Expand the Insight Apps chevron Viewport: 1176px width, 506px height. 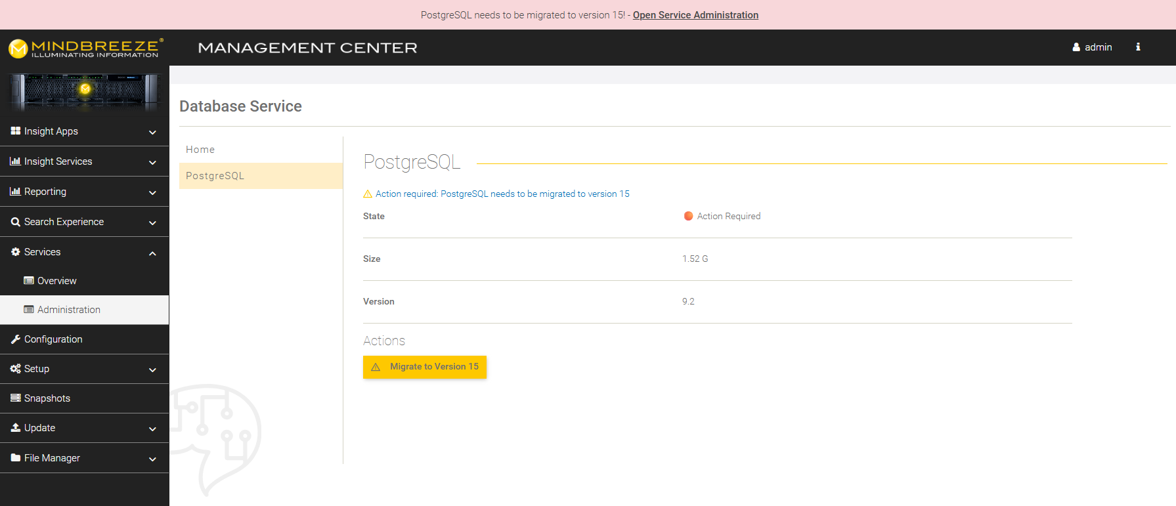pos(152,132)
